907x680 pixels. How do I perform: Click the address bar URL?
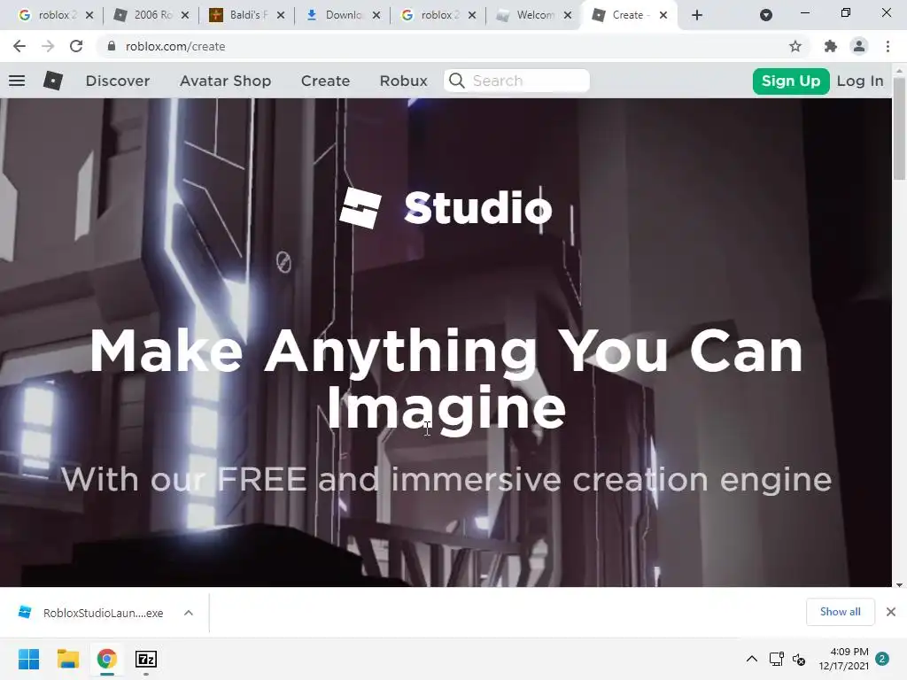(x=175, y=46)
